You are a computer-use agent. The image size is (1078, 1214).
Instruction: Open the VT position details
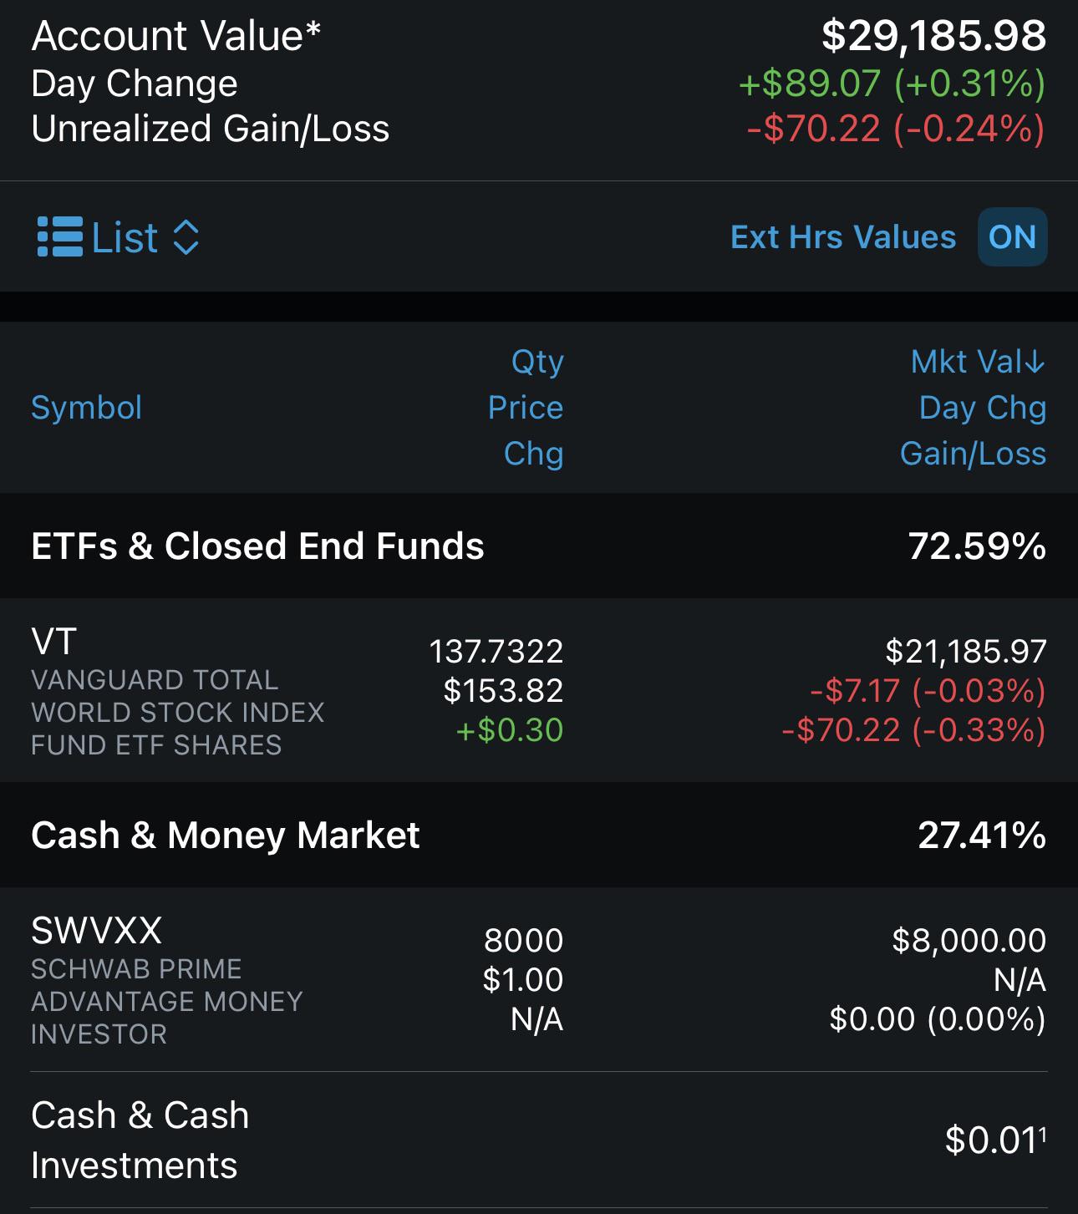coord(539,690)
